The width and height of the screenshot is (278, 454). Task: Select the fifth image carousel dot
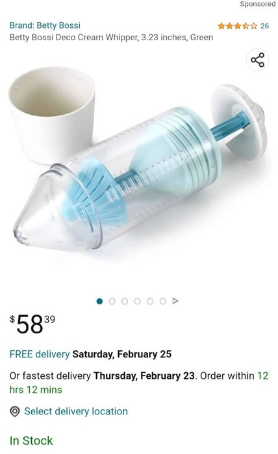(x=150, y=302)
